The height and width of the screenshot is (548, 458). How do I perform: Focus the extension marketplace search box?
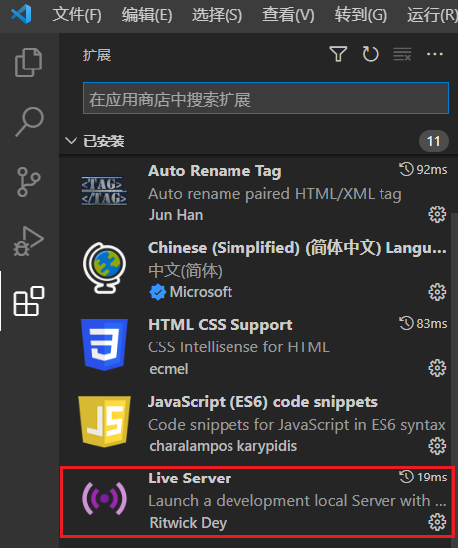(x=266, y=98)
